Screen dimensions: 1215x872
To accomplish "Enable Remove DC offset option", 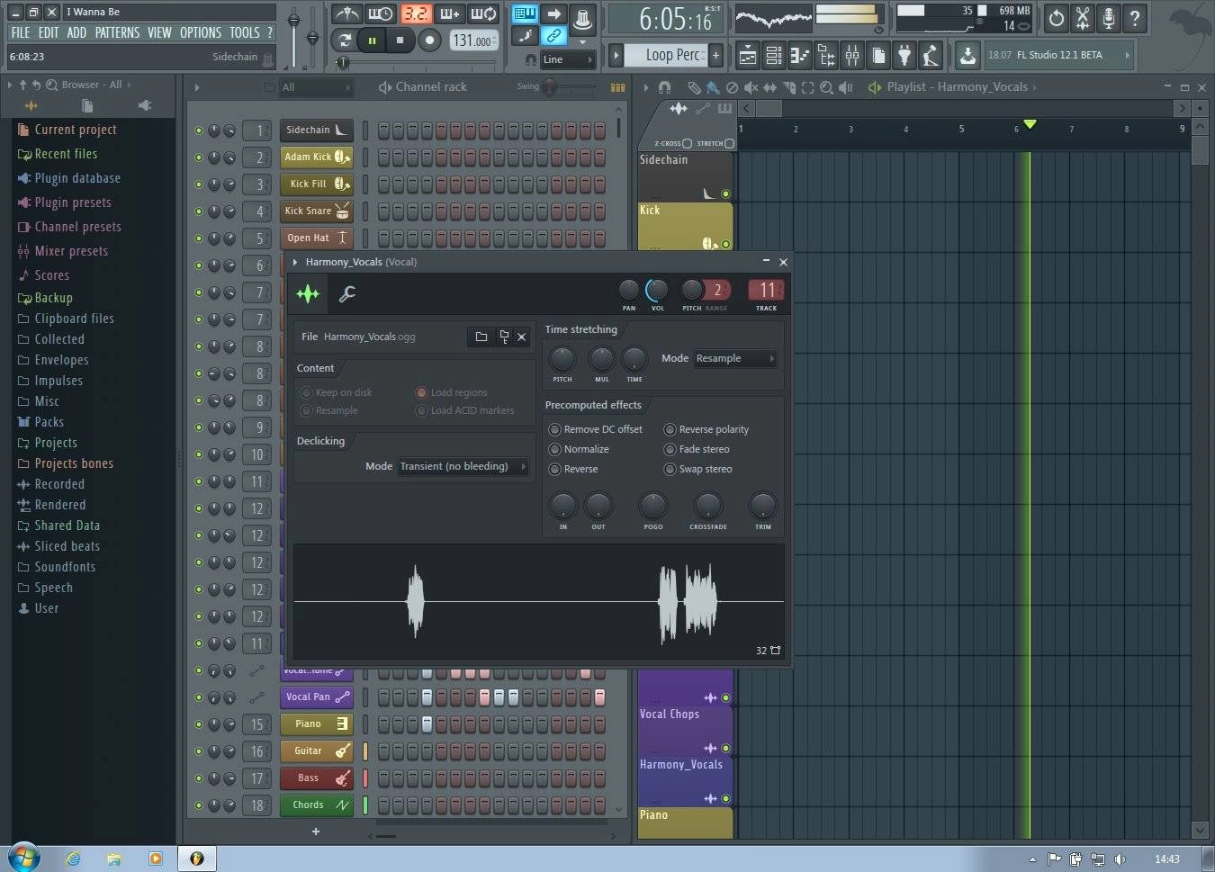I will (x=596, y=429).
